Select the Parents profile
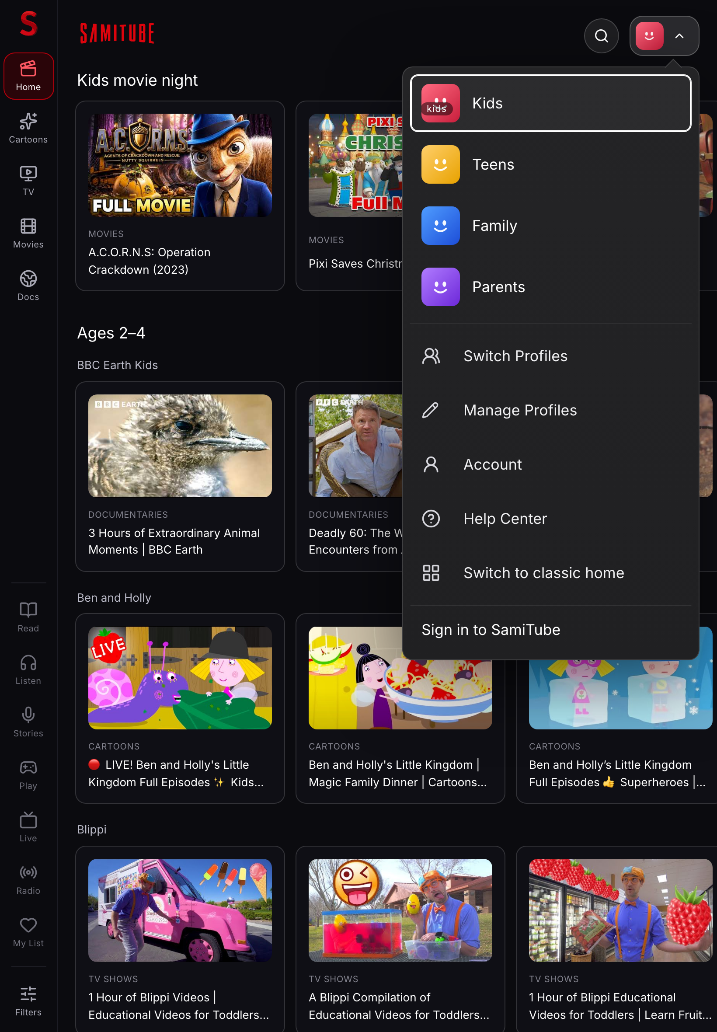Viewport: 717px width, 1032px height. (550, 286)
